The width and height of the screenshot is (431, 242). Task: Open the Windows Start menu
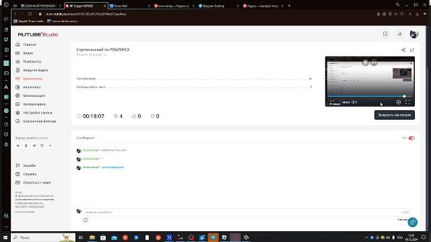[5, 237]
